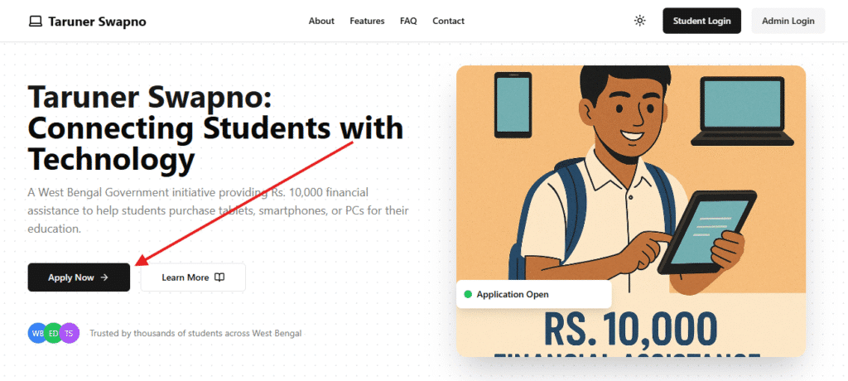Click the Apply Now text label
Image resolution: width=848 pixels, height=381 pixels.
click(x=70, y=277)
